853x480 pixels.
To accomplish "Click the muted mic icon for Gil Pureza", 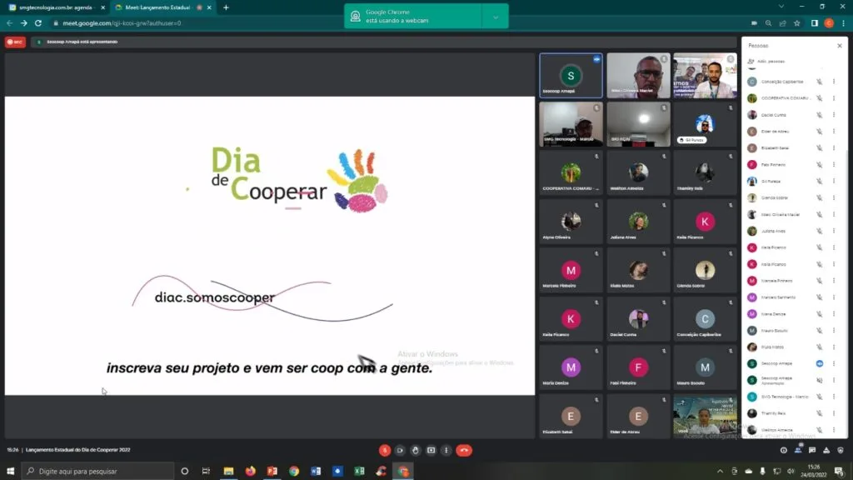I will click(x=820, y=181).
